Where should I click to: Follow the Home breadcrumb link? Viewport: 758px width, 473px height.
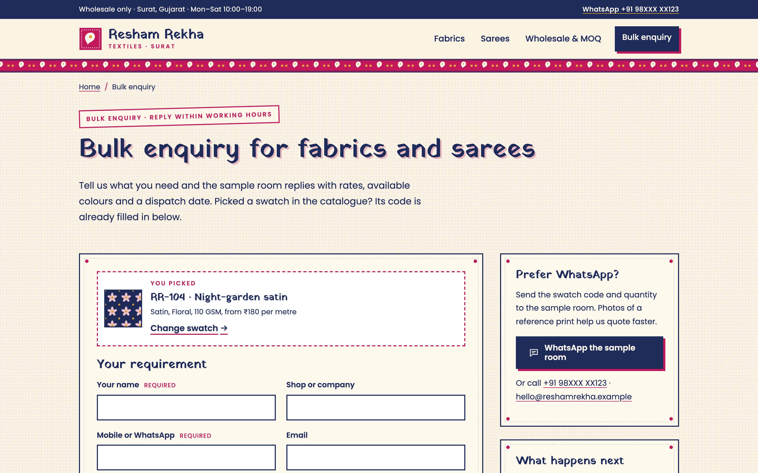point(89,87)
